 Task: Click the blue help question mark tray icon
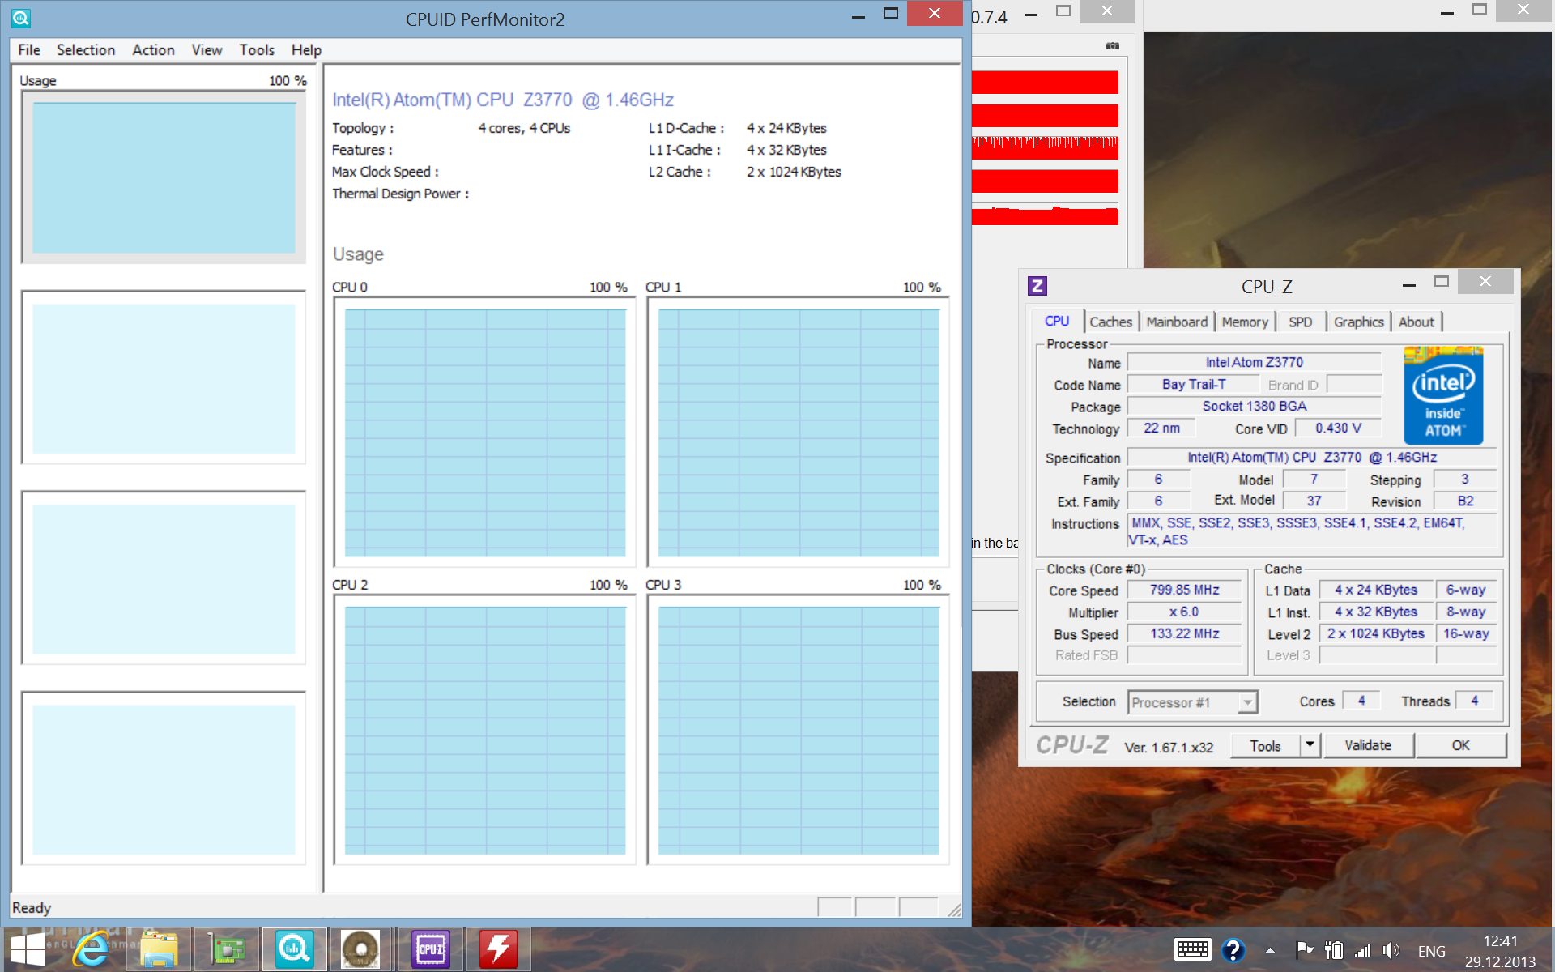[x=1233, y=950]
